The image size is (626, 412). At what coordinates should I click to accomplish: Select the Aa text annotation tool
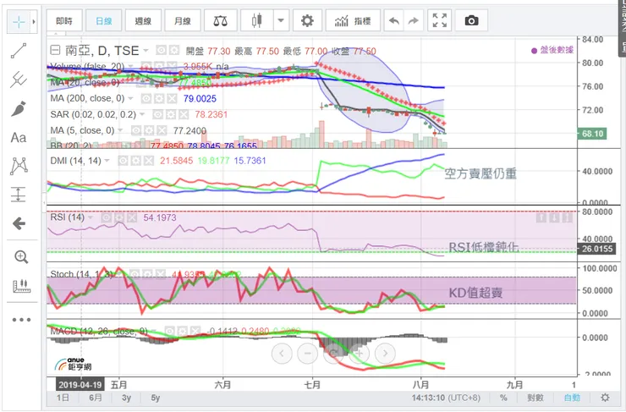coord(19,138)
